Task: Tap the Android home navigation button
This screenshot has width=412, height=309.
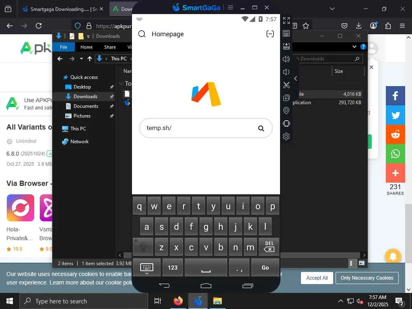Action: [x=206, y=286]
